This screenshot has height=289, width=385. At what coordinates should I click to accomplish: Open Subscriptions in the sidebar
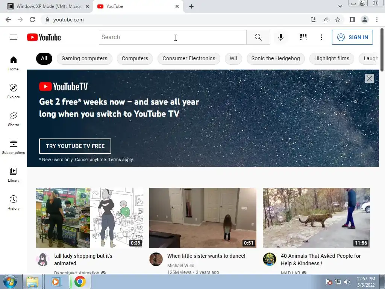14,147
